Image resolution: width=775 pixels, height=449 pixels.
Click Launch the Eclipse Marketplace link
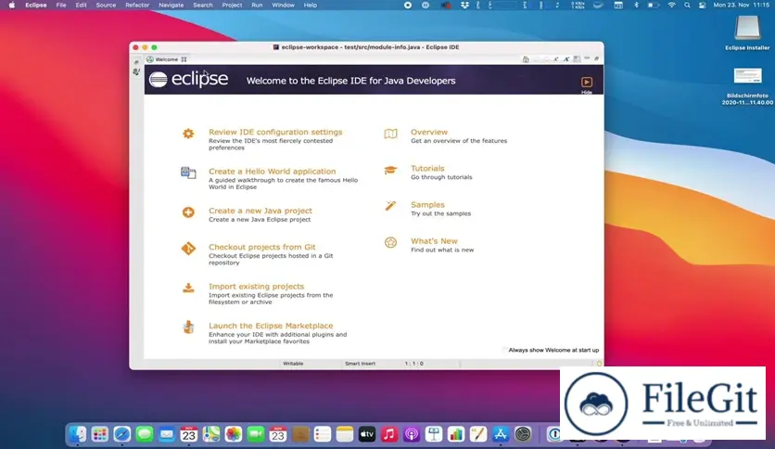click(x=271, y=326)
